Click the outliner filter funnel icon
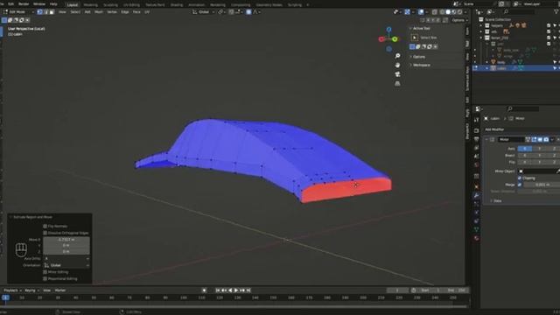 click(556, 11)
